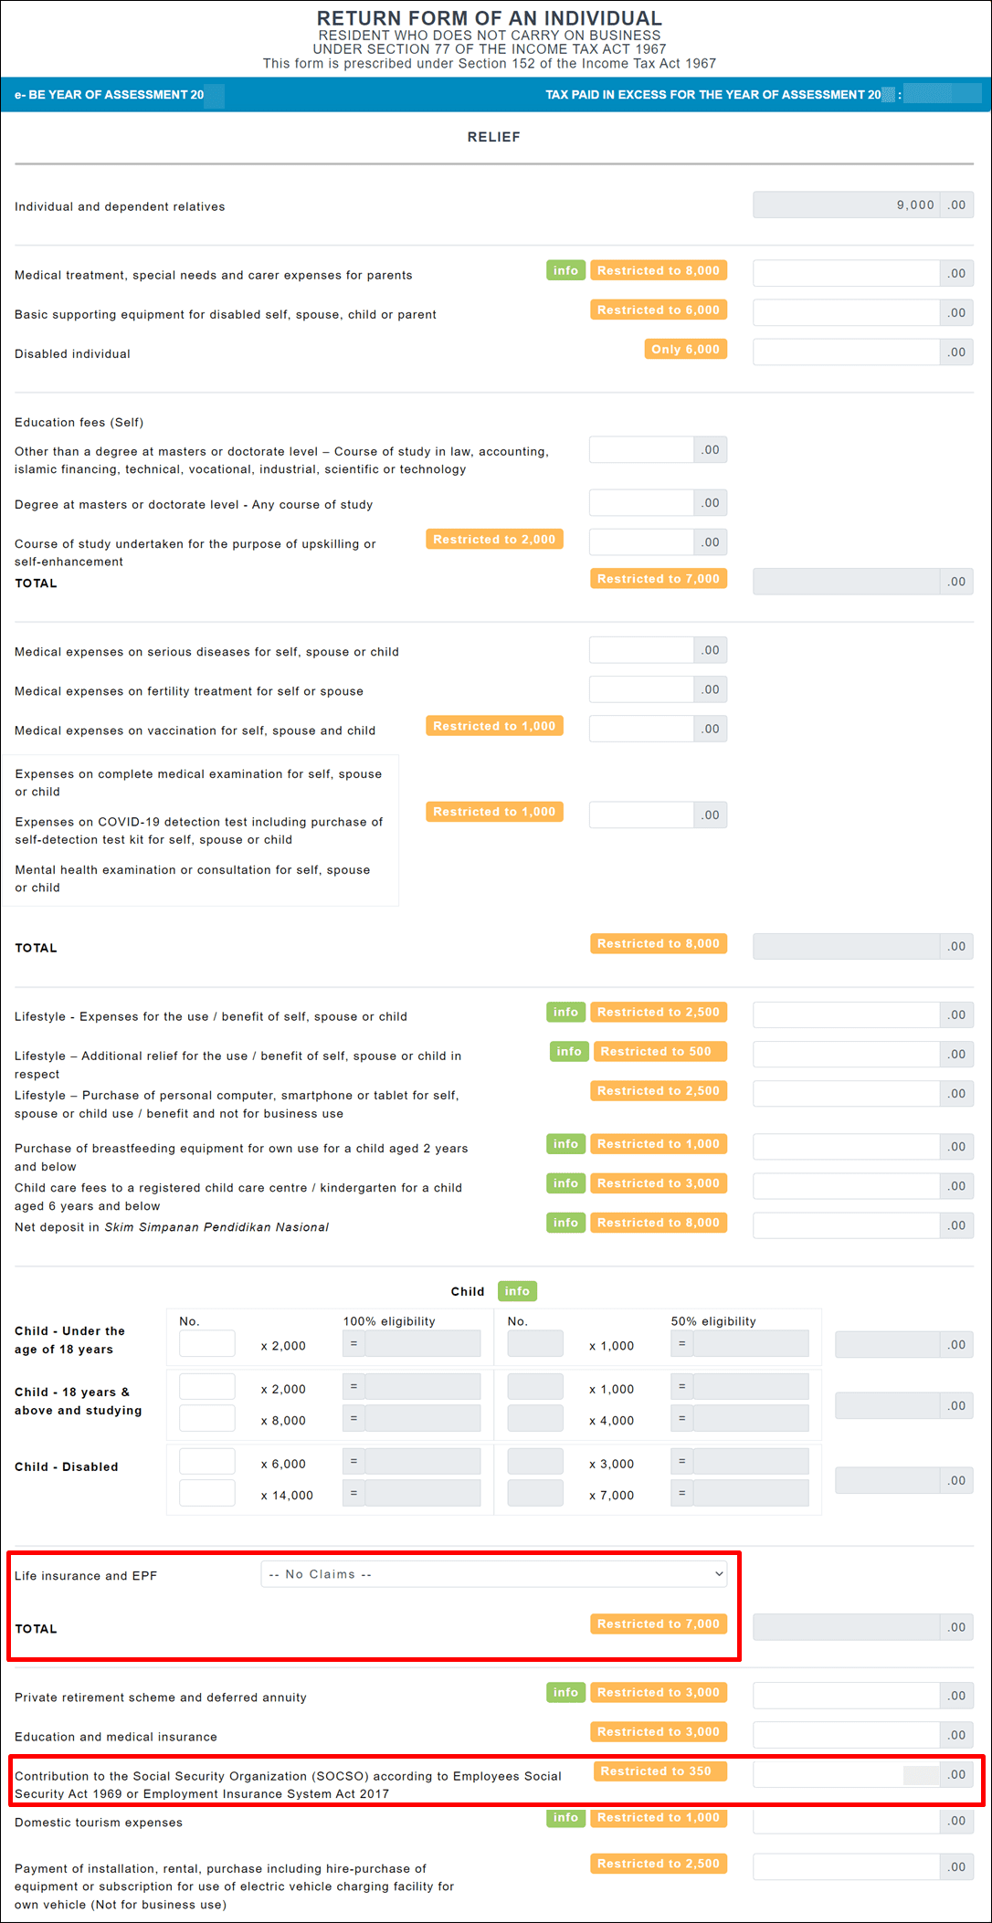Click the 'Restricted to 350' SOCSO badge

[x=660, y=1771]
